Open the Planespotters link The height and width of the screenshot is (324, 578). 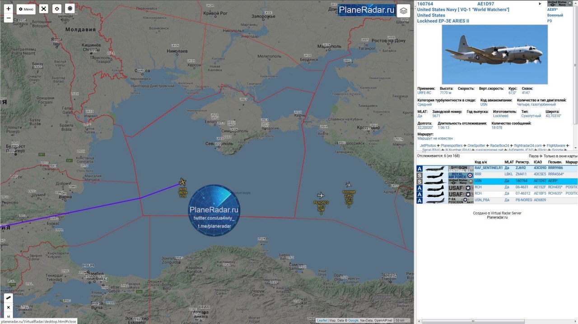pos(452,146)
